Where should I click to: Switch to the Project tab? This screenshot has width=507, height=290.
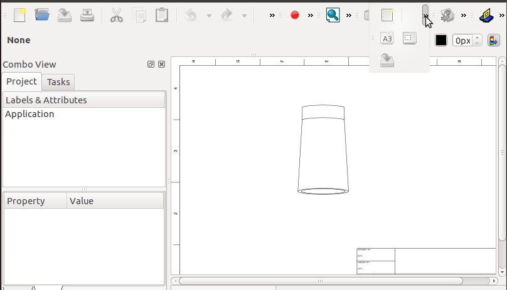[x=22, y=81]
